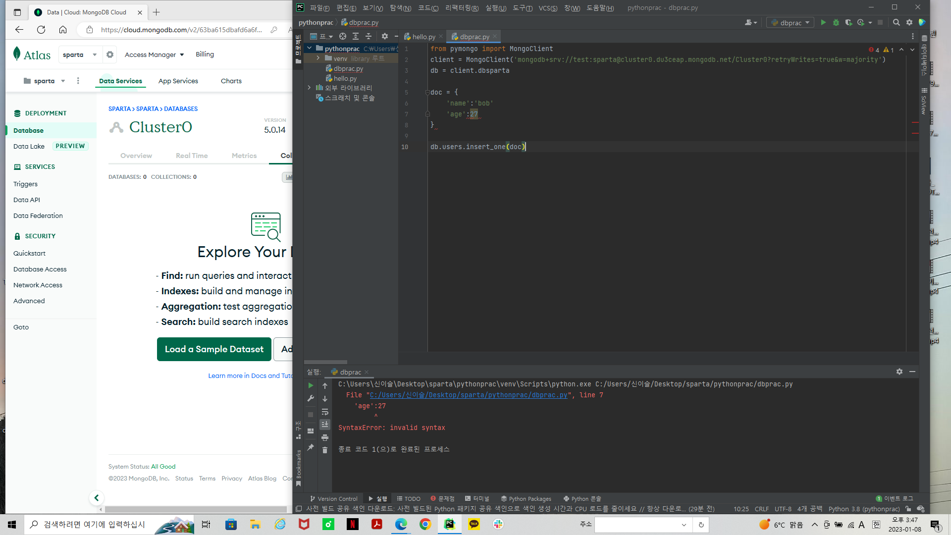
Task: Open Triggers in the Atlas sidebar
Action: tap(25, 184)
